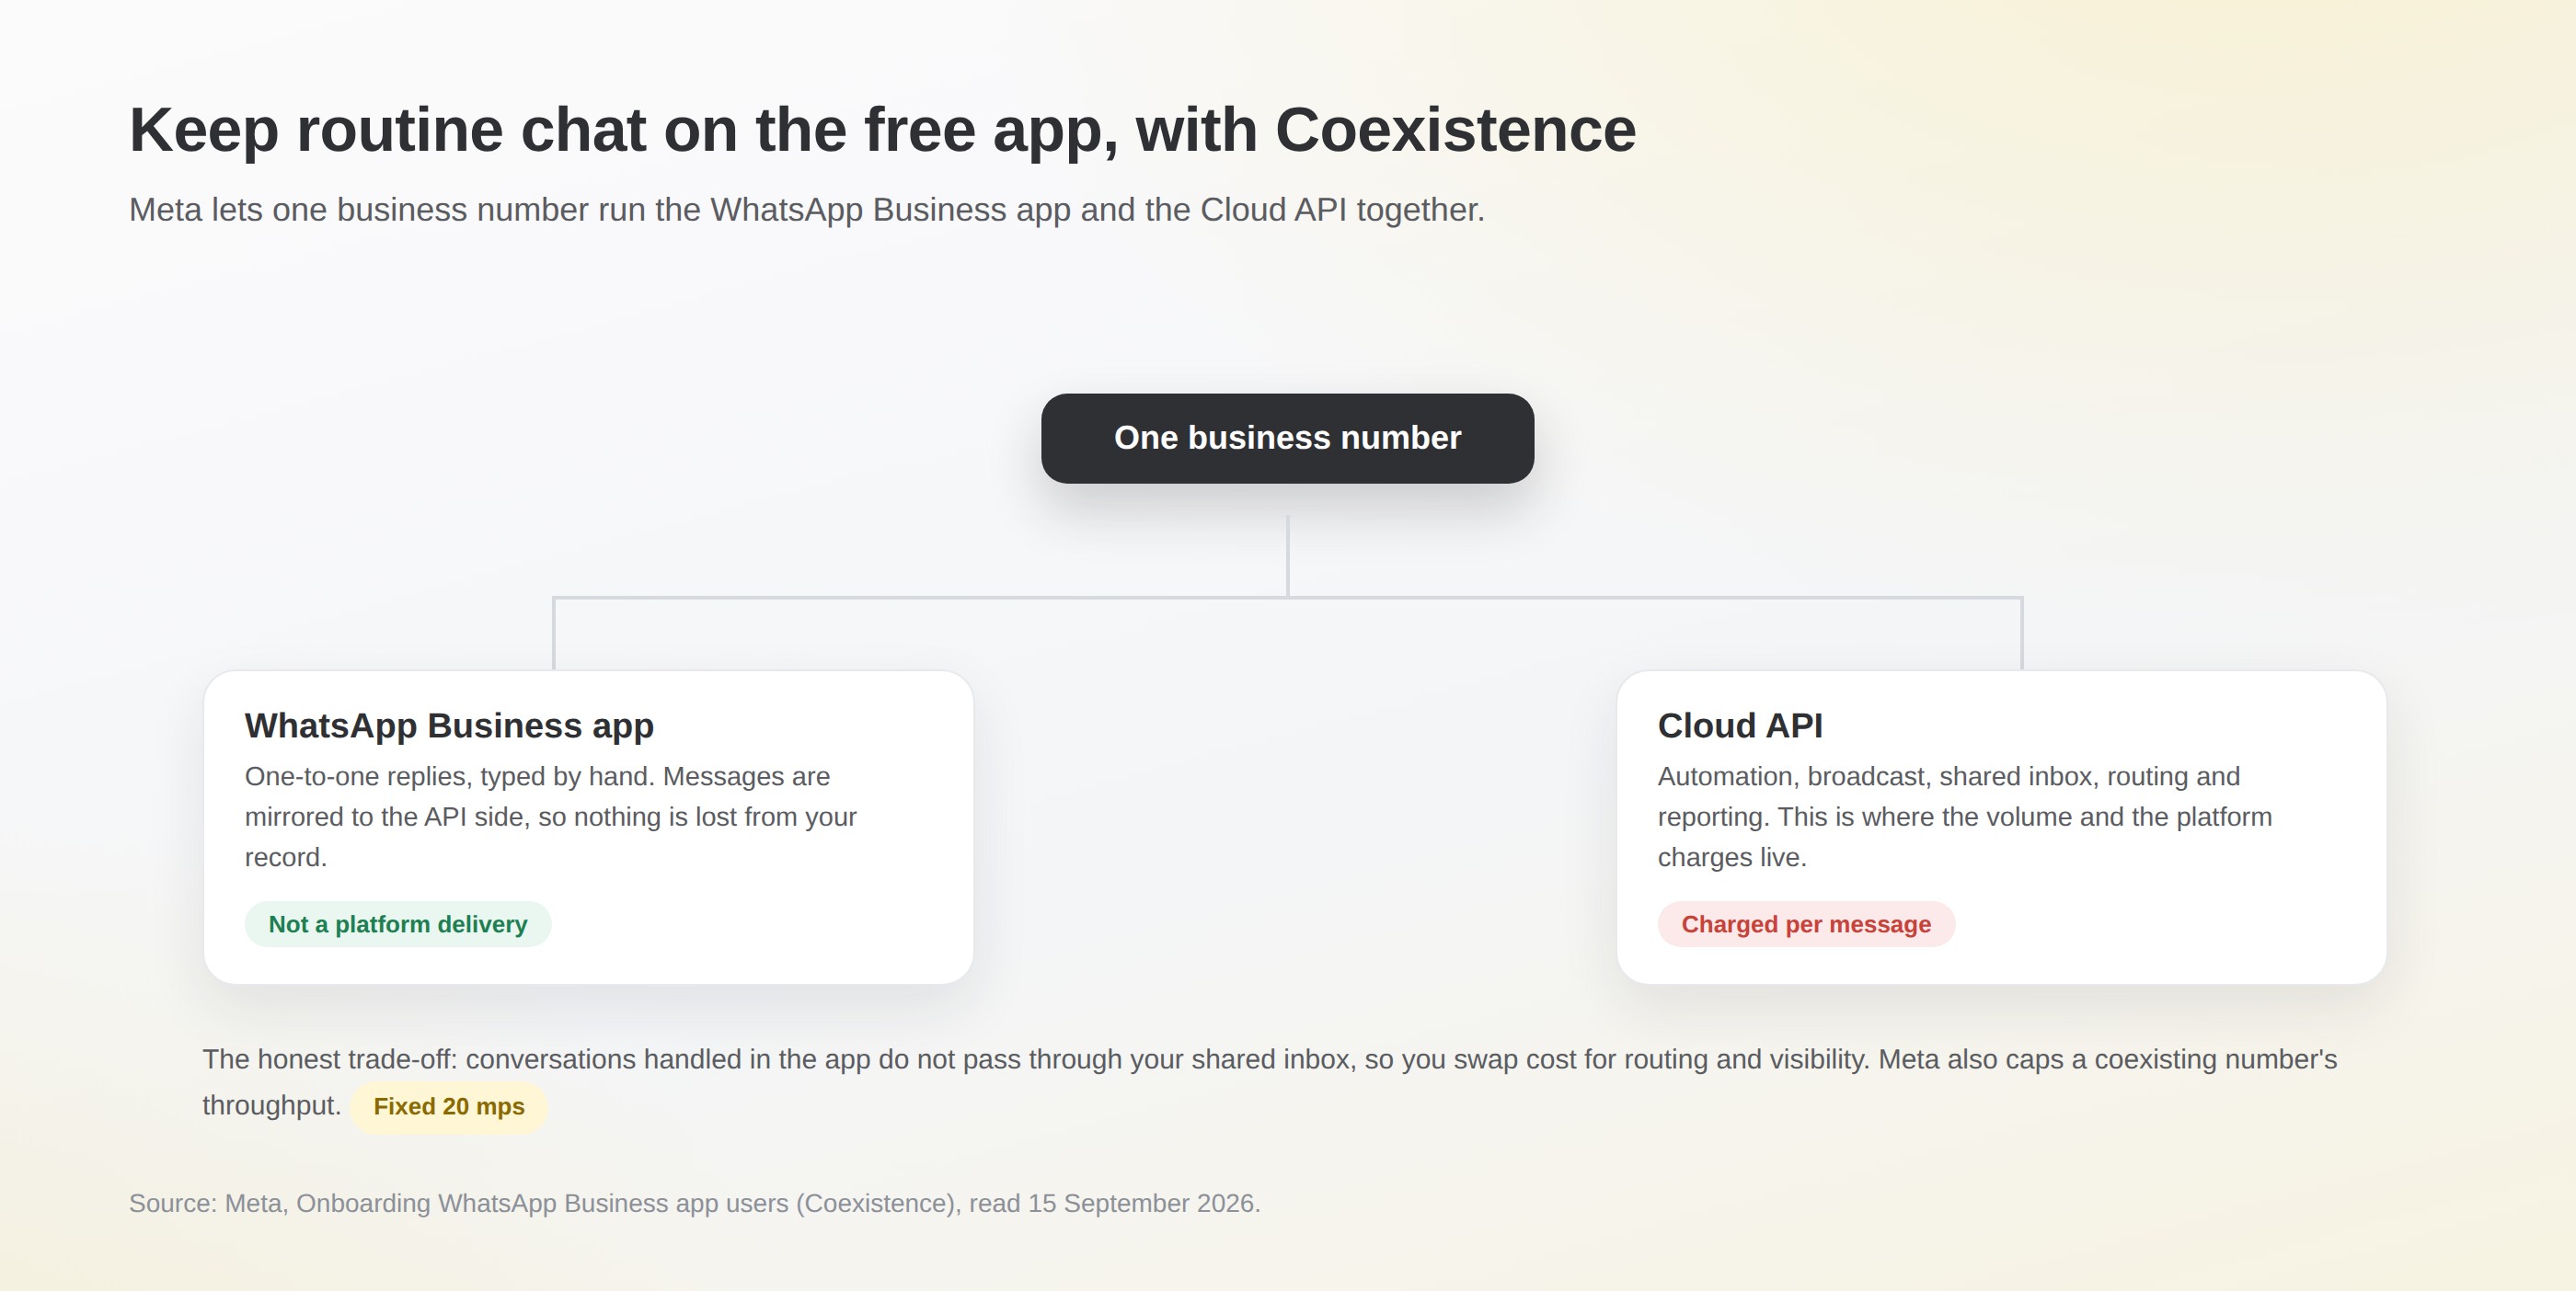Click the 'Cloud API' card heading
The height and width of the screenshot is (1291, 2576).
pyautogui.click(x=1740, y=725)
